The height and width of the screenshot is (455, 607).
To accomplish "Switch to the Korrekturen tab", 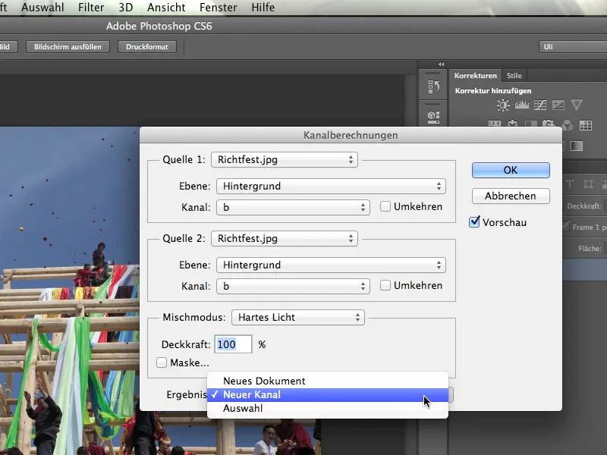I will click(x=476, y=75).
